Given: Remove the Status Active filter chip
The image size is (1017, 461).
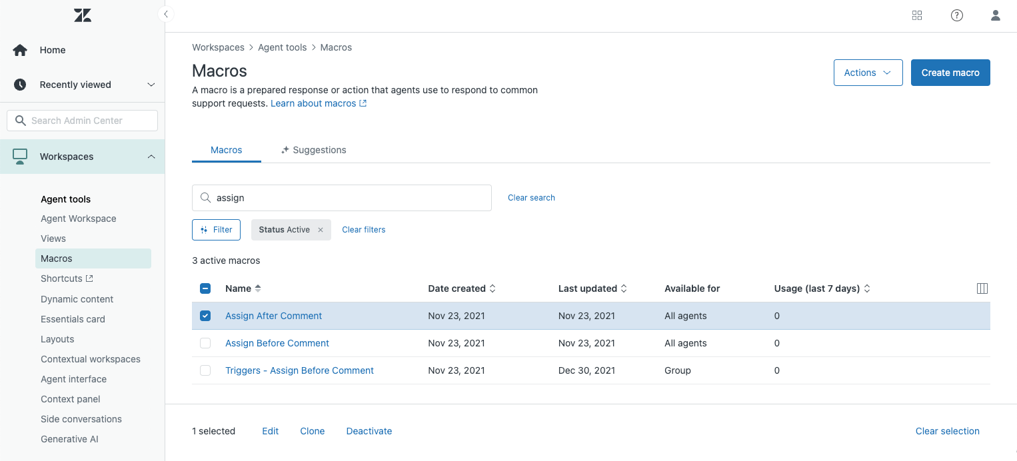Looking at the screenshot, I should [x=321, y=229].
